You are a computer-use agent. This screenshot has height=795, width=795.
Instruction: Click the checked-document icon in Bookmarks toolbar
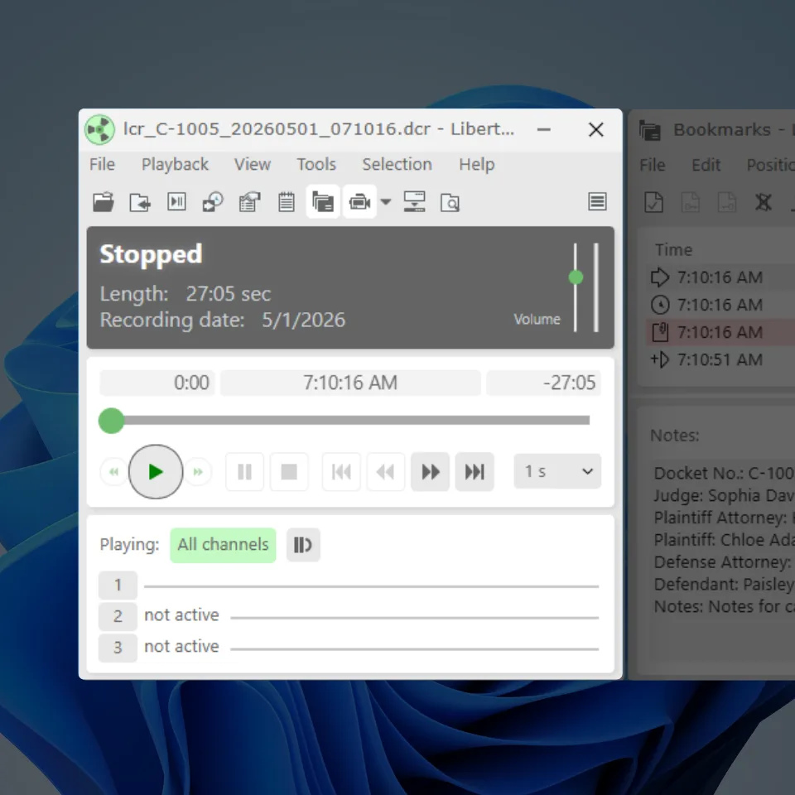coord(653,203)
